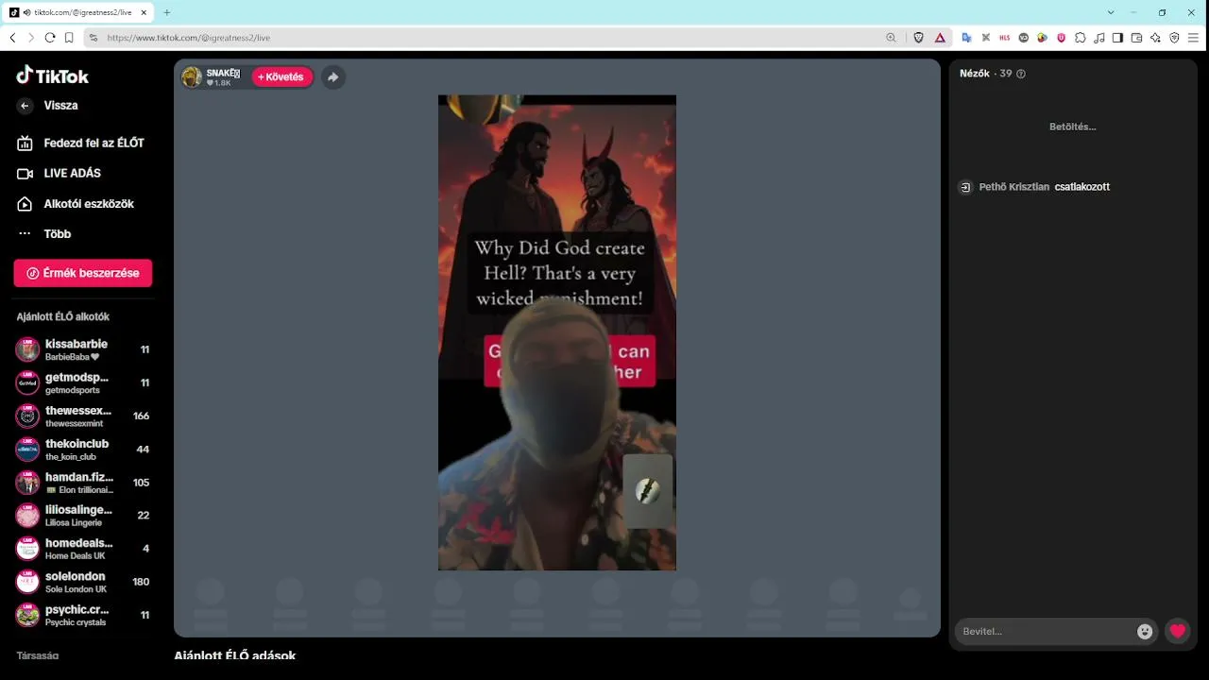Close the tiktok.com tab
Image resolution: width=1209 pixels, height=680 pixels.
[144, 12]
